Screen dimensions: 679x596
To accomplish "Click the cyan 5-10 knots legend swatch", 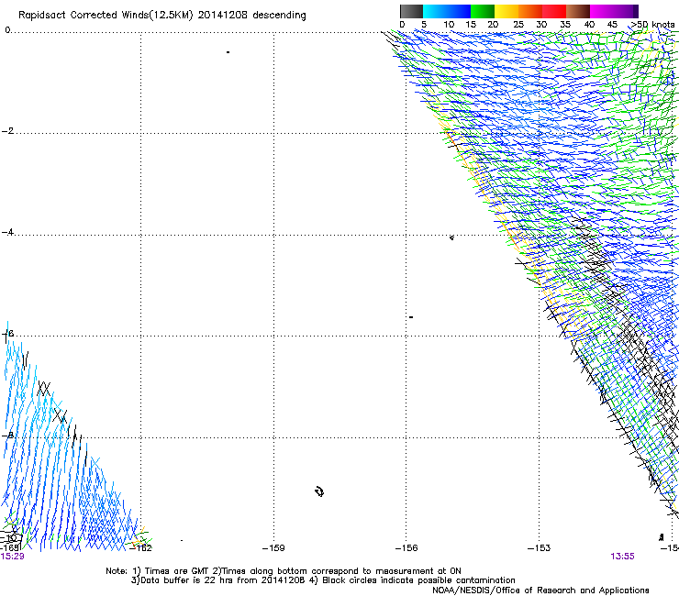I will 435,11.
